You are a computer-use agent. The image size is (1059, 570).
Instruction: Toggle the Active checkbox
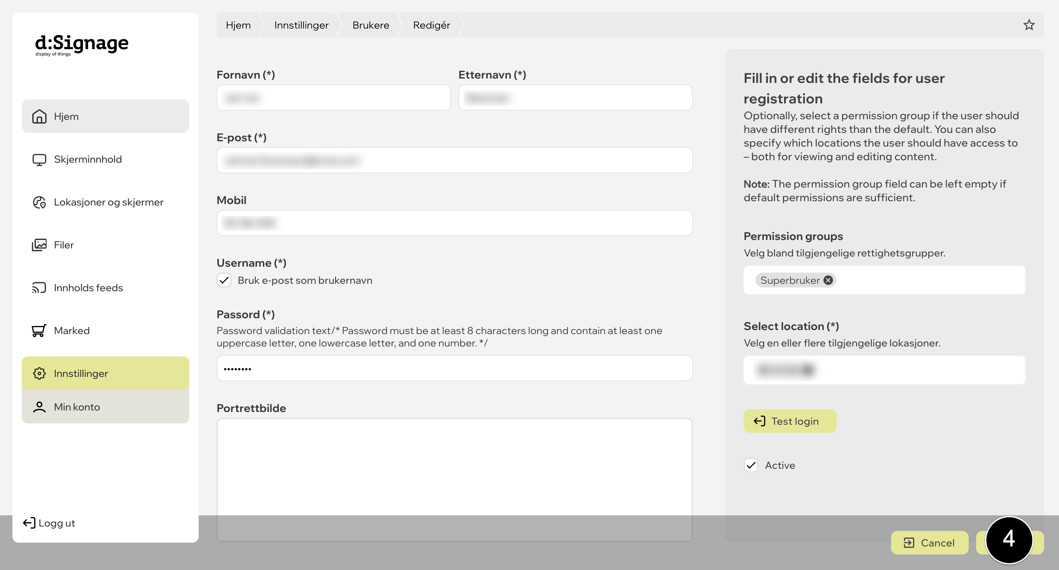point(751,465)
